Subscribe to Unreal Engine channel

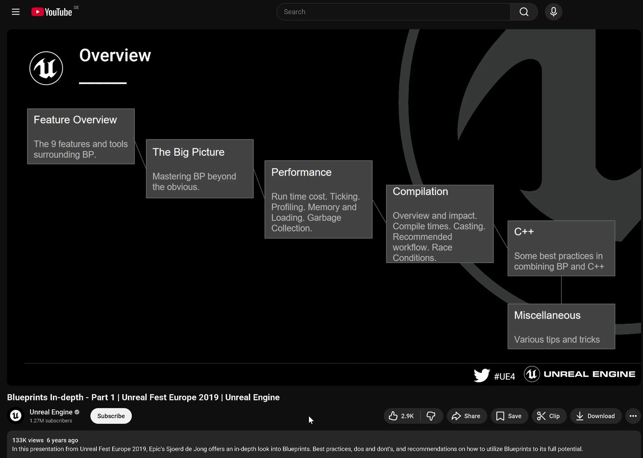(x=111, y=416)
